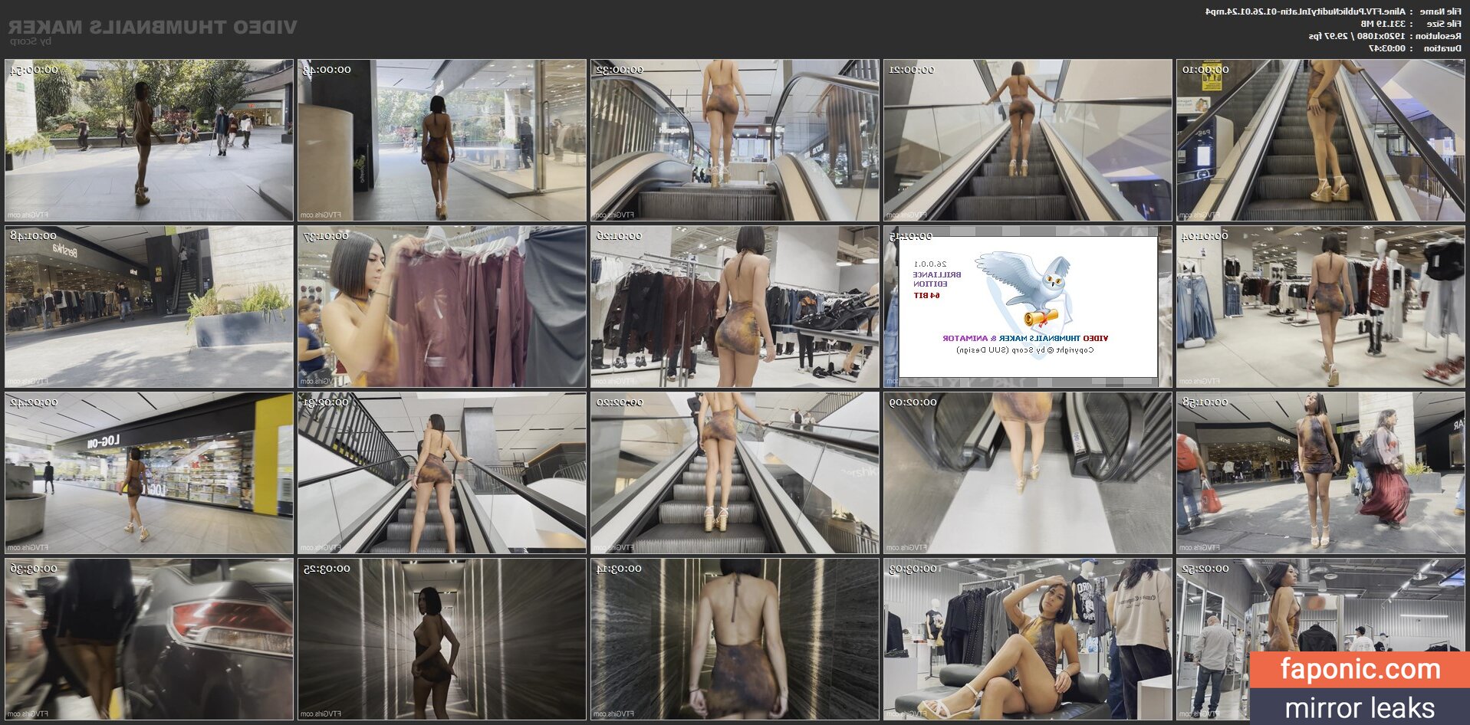Click the faponic.com watermark banner

point(1360,669)
